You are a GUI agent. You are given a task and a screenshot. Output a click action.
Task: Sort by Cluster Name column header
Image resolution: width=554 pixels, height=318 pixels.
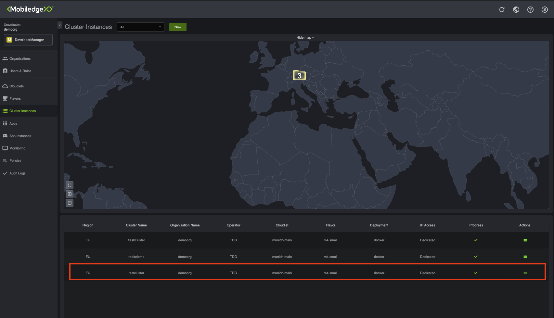136,225
